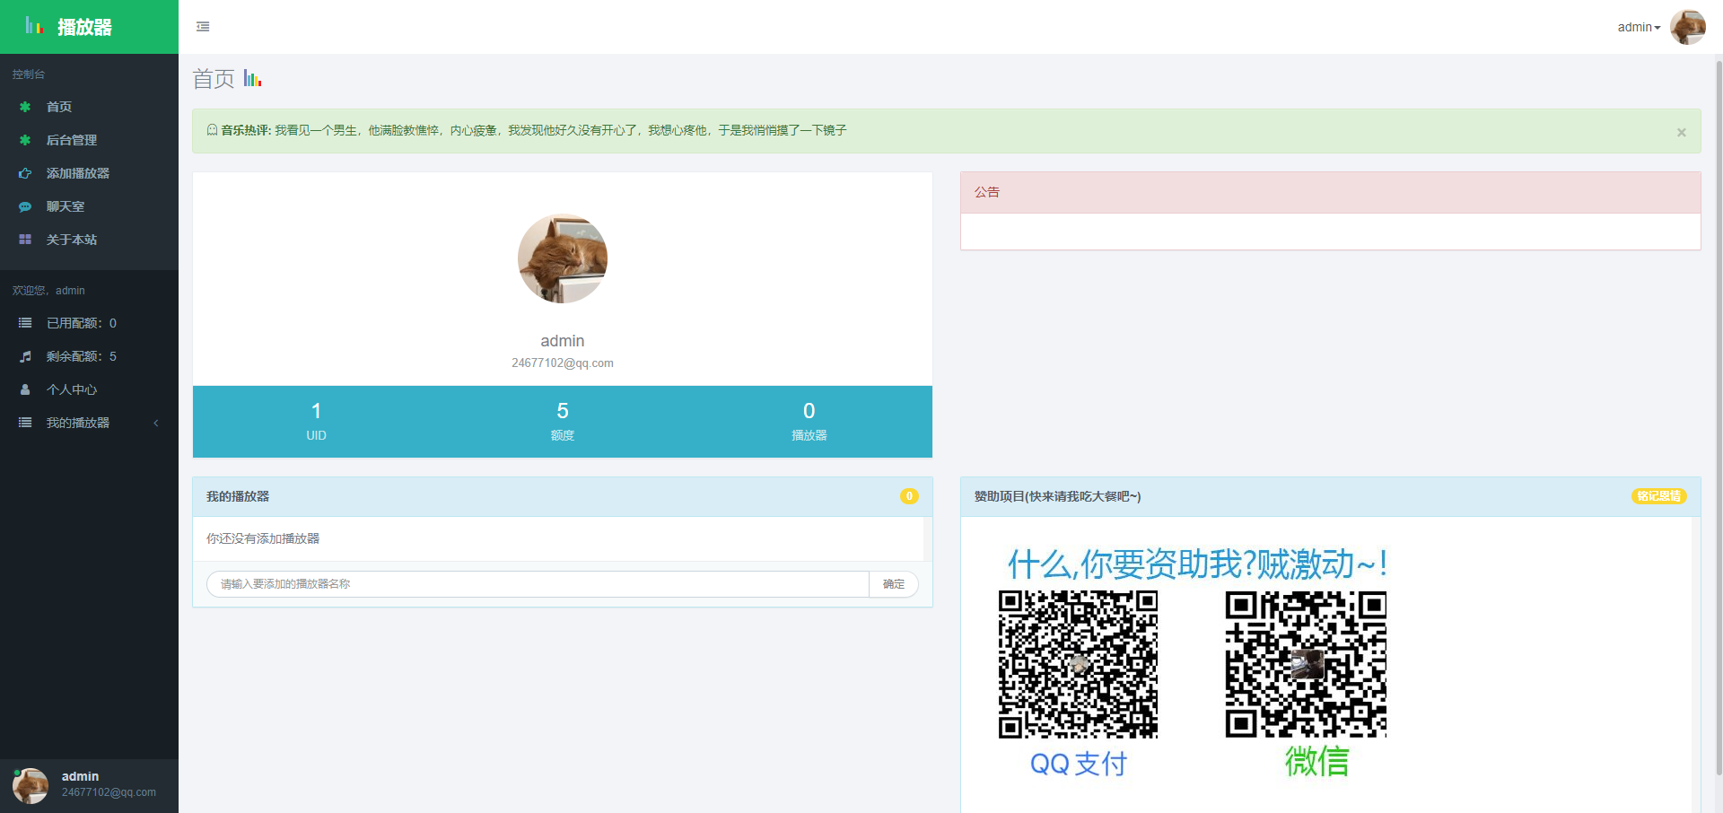Go to 首页 in the sidebar

click(x=89, y=107)
